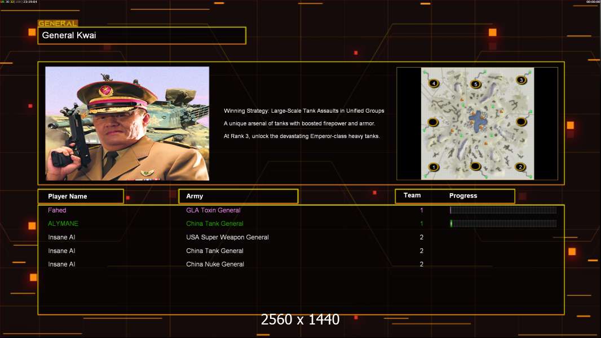Image resolution: width=601 pixels, height=338 pixels.
Task: Pick start position 3 on the minimap
Action: pos(521,80)
